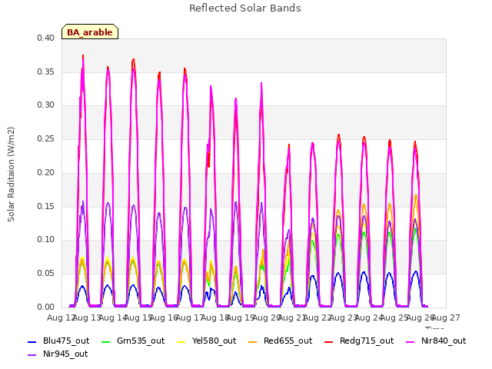Click the 0.40 y-axis tick label
The height and width of the screenshot is (369, 492).
[46, 38]
